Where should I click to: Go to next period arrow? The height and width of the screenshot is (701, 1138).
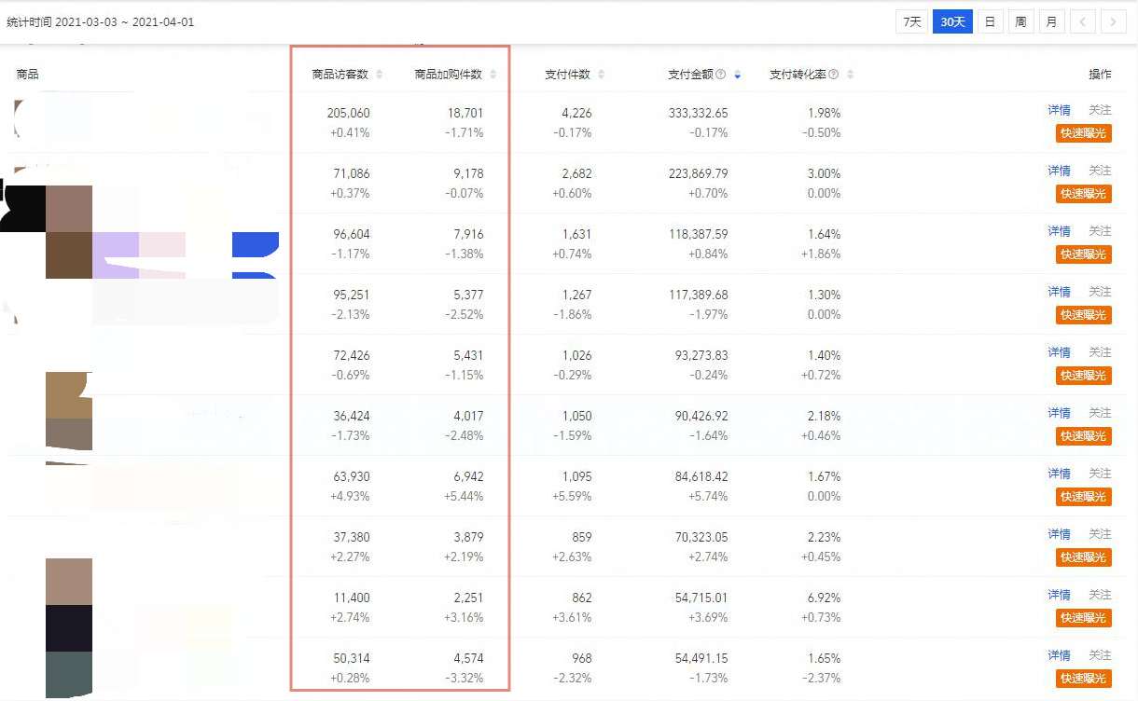coord(1113,22)
